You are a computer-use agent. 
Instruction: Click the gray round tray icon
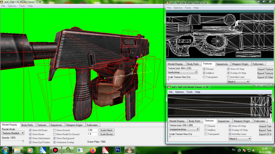pyautogui.click(x=239, y=150)
